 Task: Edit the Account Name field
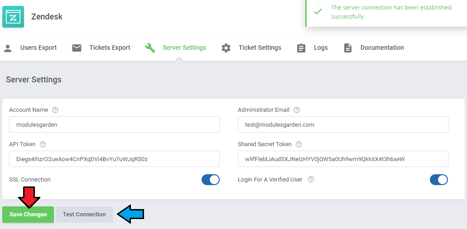[x=114, y=124]
